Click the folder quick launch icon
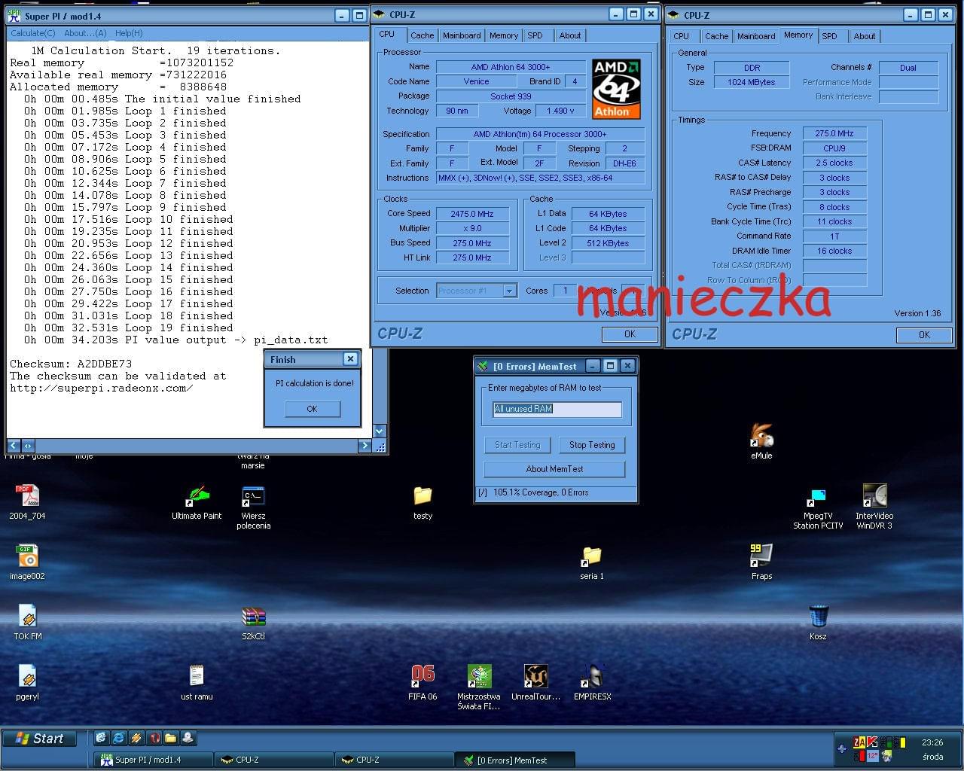The image size is (964, 771). [x=170, y=738]
